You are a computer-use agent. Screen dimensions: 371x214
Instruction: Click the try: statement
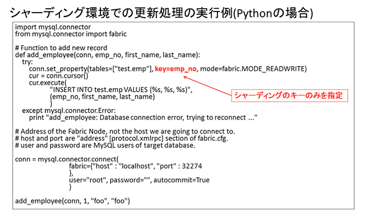(x=27, y=62)
